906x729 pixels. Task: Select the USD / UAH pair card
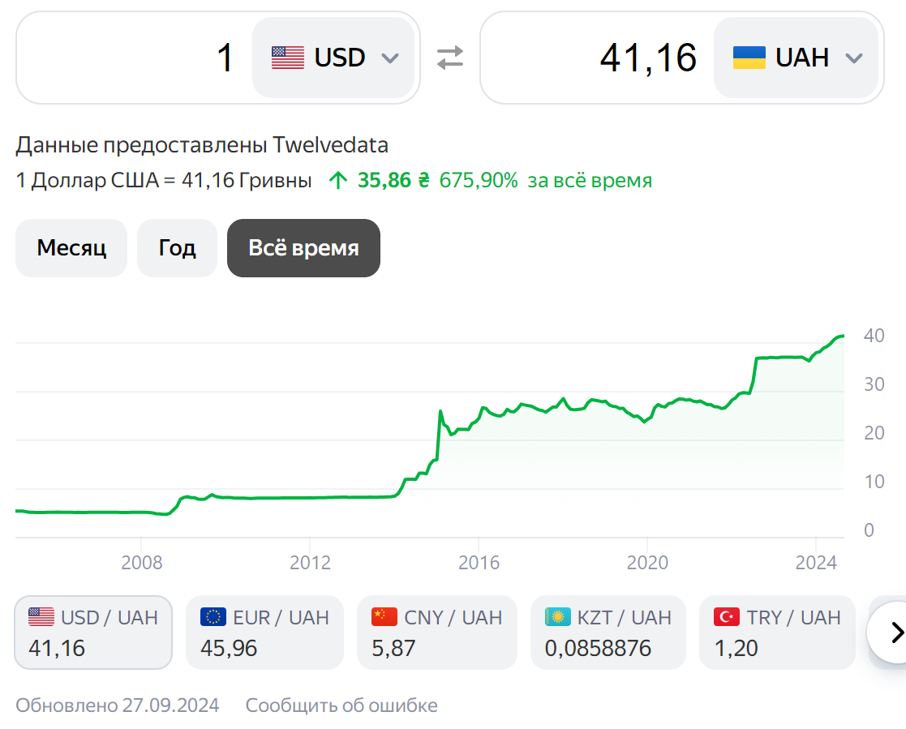pos(93,633)
